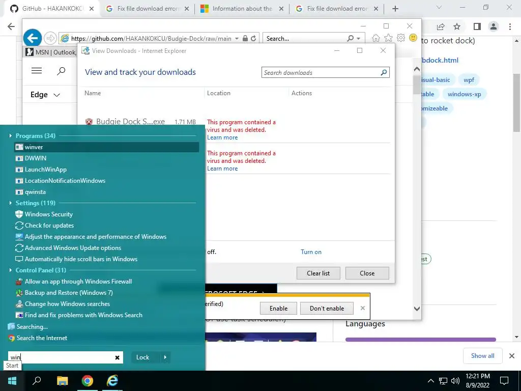Click Chrome icon on taskbar
The image size is (521, 391).
[88, 381]
